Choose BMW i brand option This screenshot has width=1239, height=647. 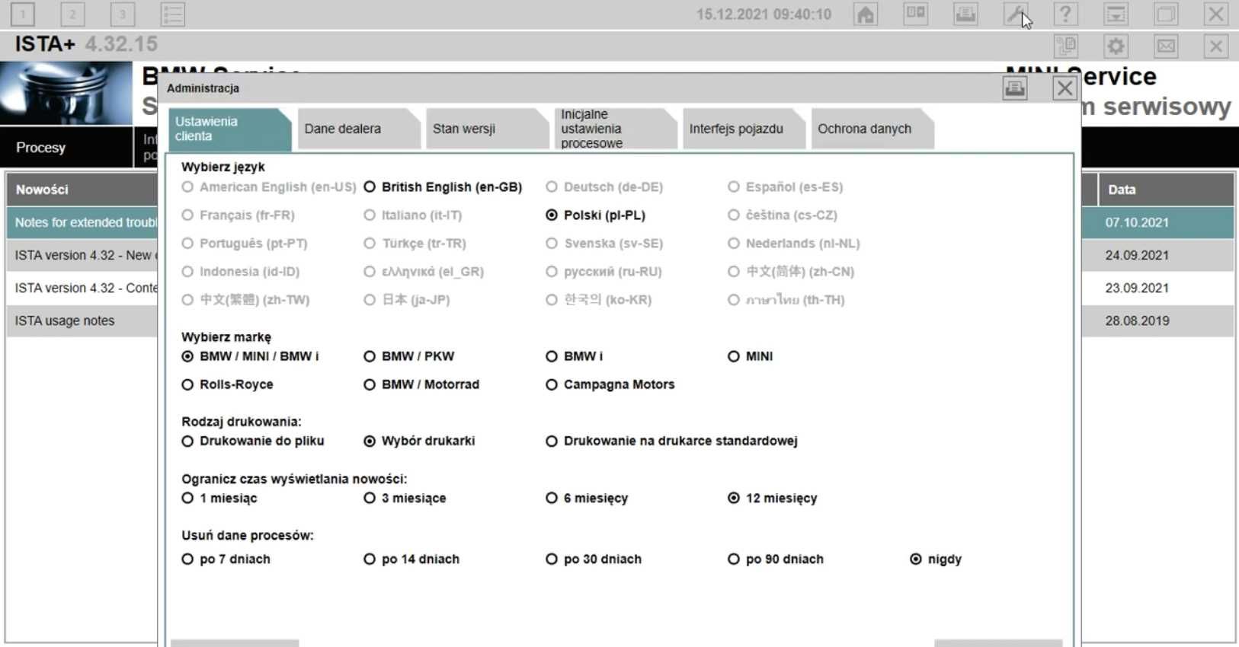point(575,356)
